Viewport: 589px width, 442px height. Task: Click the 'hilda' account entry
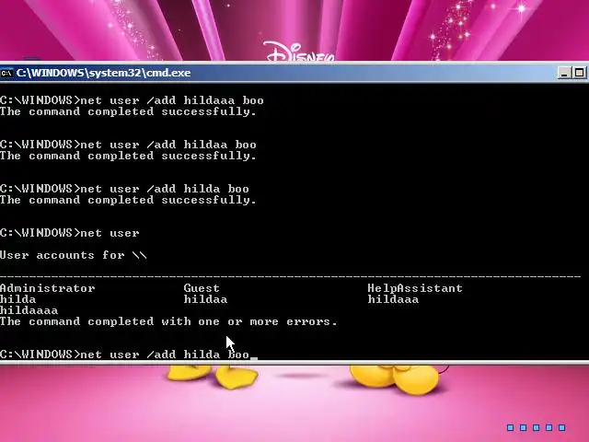pyautogui.click(x=18, y=299)
